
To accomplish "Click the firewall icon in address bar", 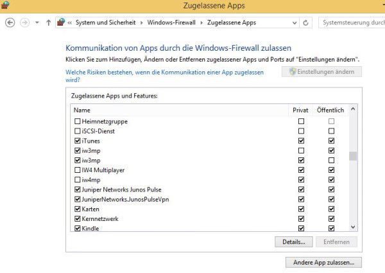I will pyautogui.click(x=61, y=22).
